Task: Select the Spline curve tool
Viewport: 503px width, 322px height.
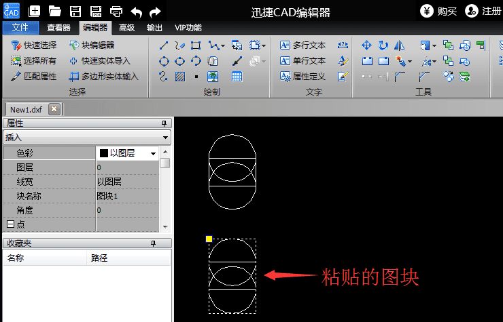Action: (163, 77)
